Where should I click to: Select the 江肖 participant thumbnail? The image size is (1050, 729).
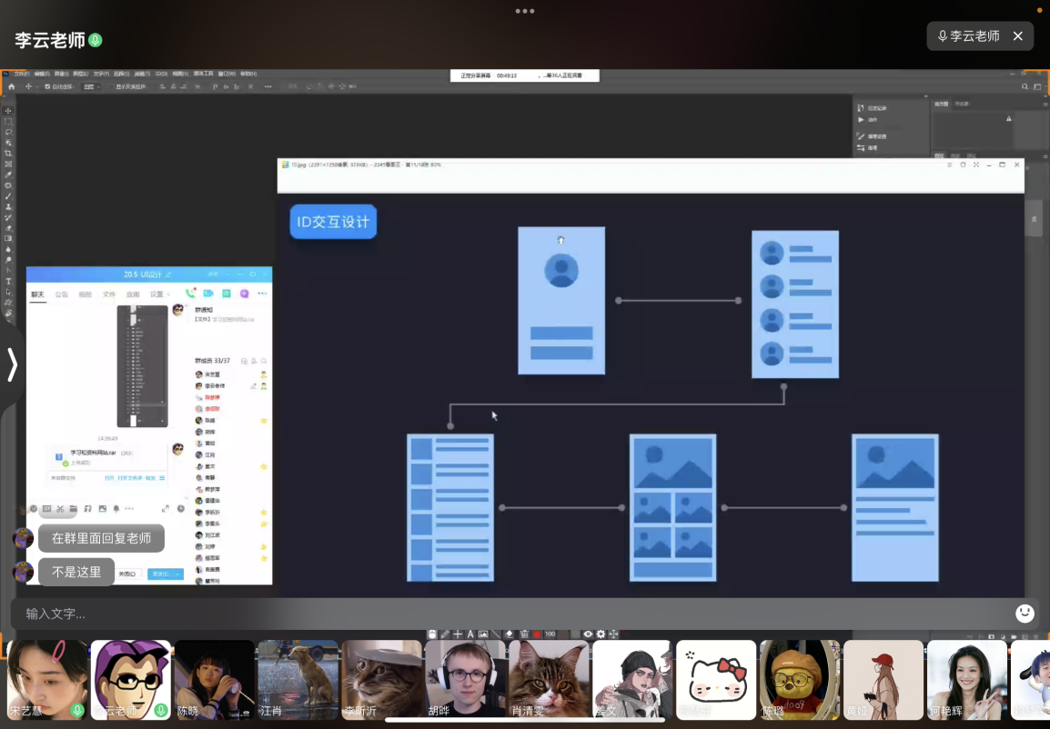(298, 680)
